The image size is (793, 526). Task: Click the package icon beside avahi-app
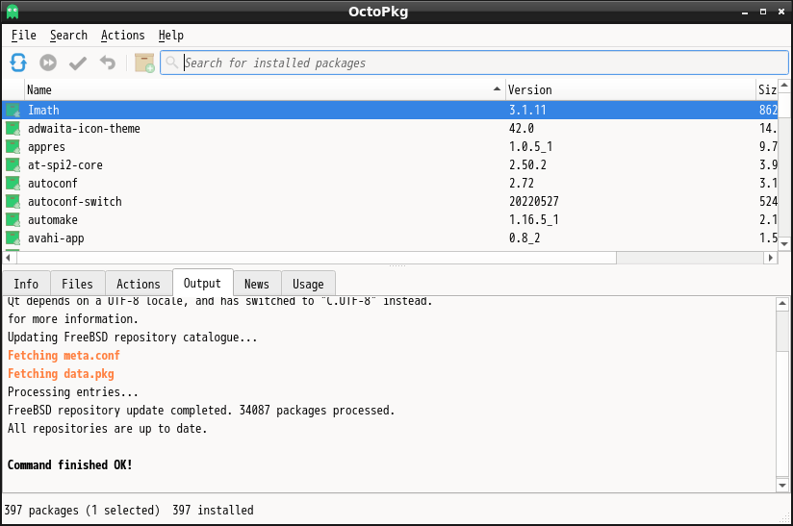[13, 238]
